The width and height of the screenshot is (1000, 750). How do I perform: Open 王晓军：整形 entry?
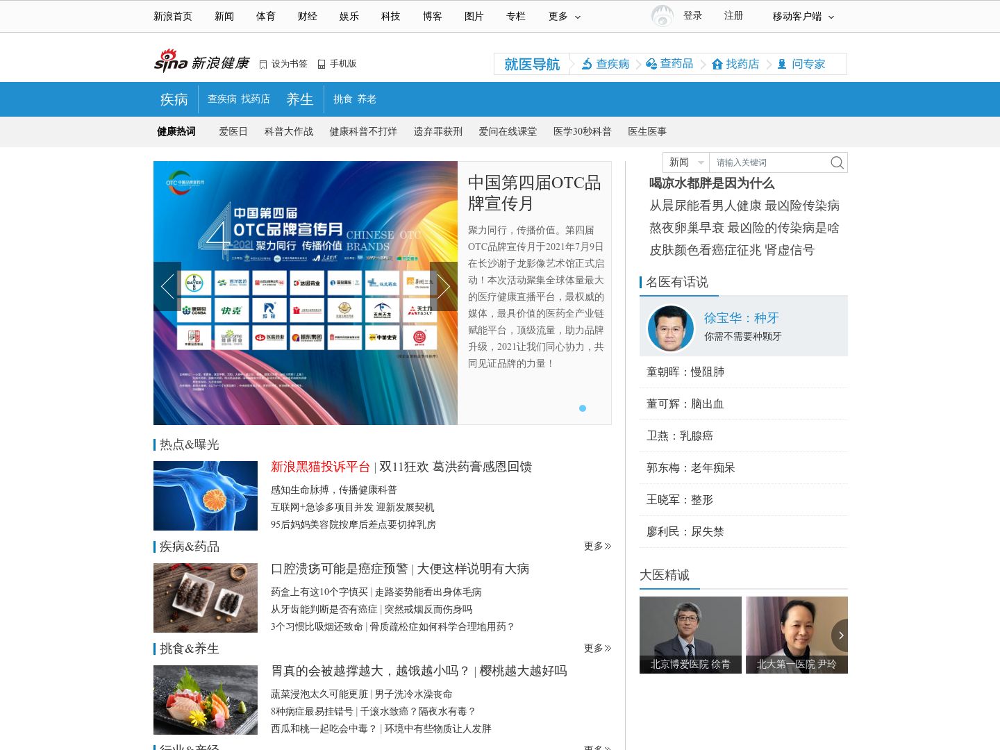(680, 499)
